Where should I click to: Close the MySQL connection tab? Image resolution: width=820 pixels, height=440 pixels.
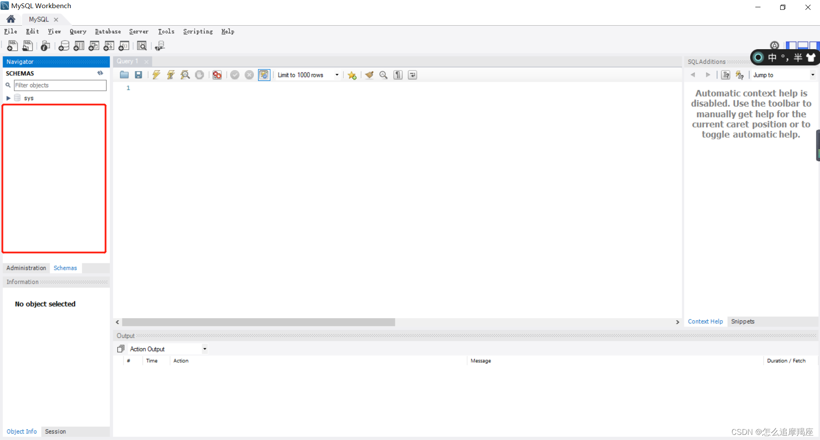56,19
